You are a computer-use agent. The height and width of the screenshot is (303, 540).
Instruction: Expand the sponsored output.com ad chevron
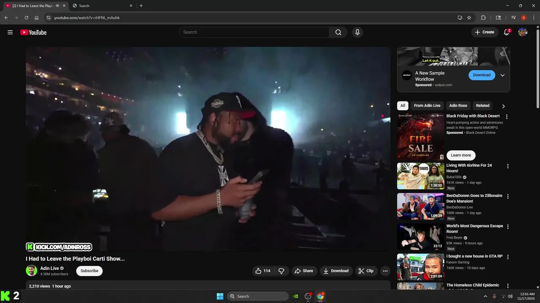coord(502,75)
